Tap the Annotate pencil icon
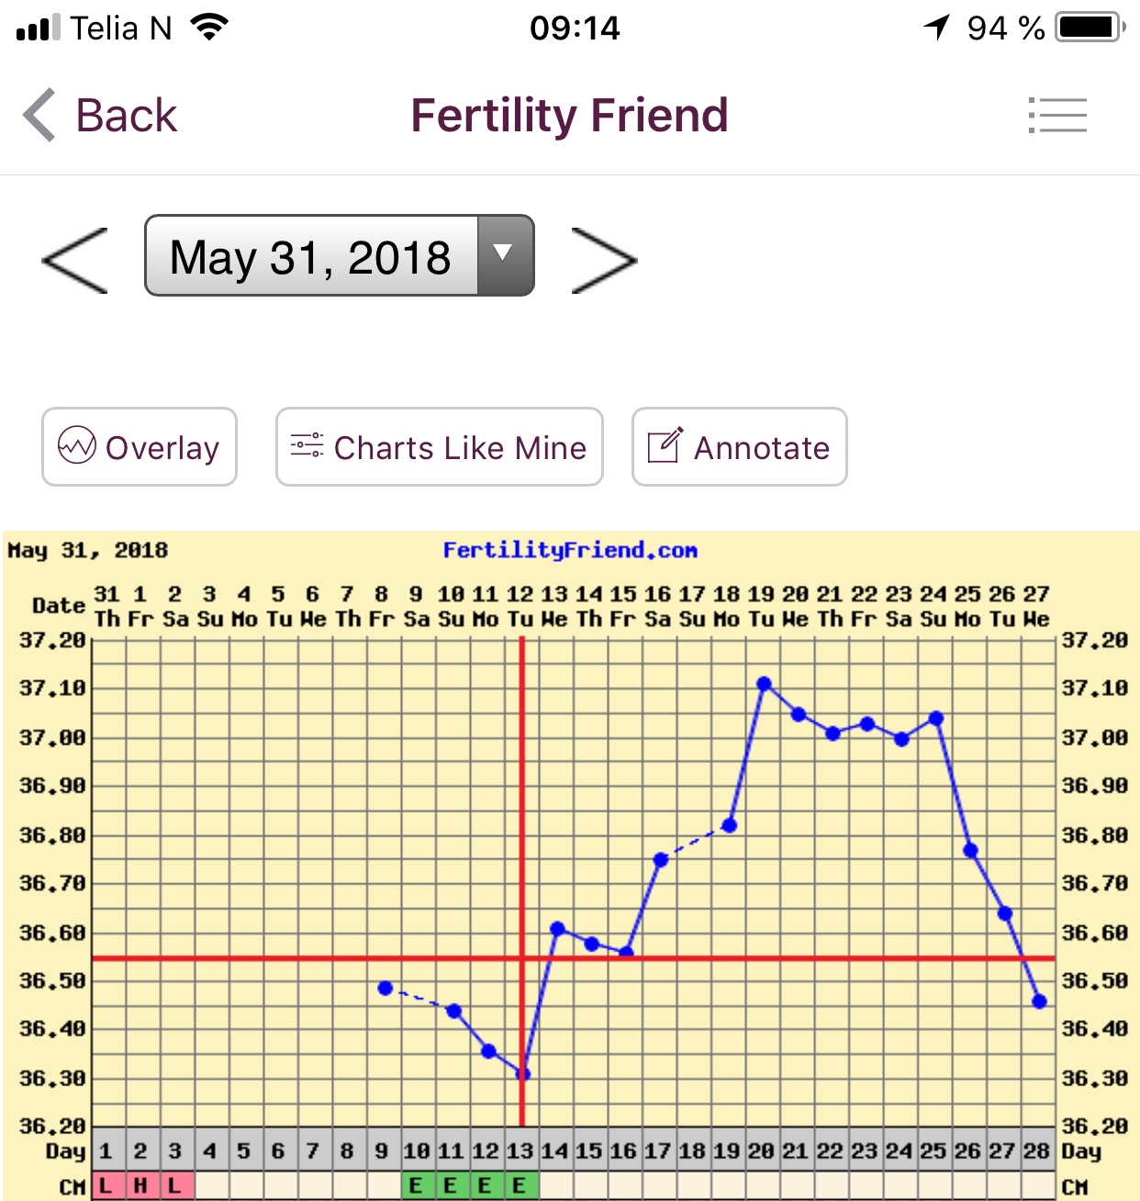 (x=665, y=446)
